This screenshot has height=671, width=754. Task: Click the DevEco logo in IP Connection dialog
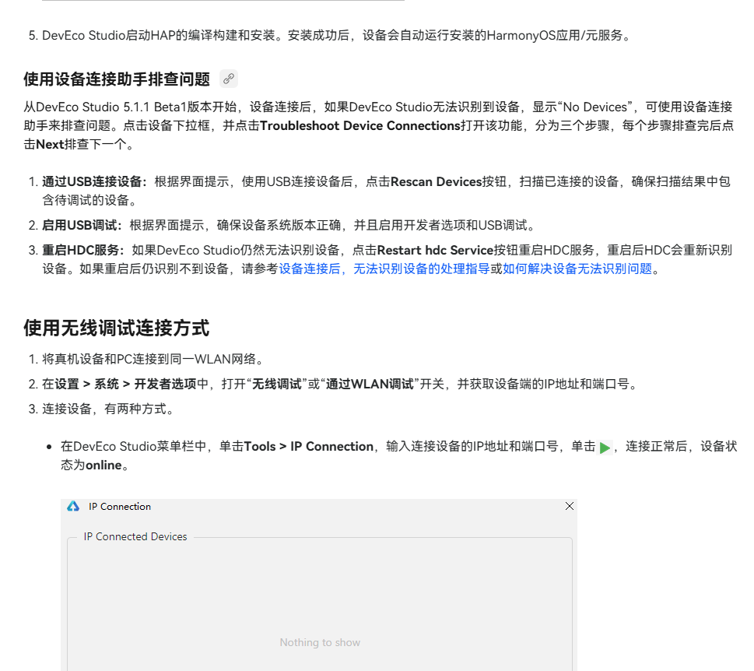tap(73, 507)
